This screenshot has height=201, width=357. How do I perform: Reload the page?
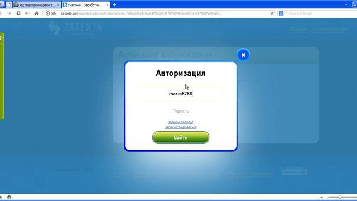[x=18, y=13]
